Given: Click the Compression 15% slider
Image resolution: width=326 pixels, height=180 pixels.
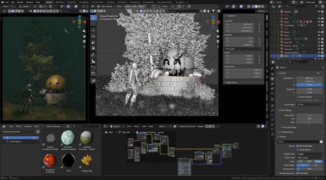Looking at the screenshot, I should 310,169.
